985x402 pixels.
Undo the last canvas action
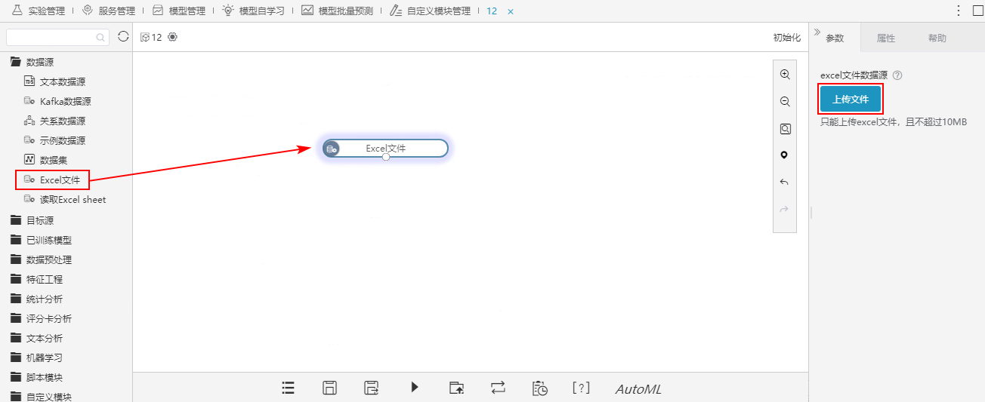pyautogui.click(x=785, y=183)
